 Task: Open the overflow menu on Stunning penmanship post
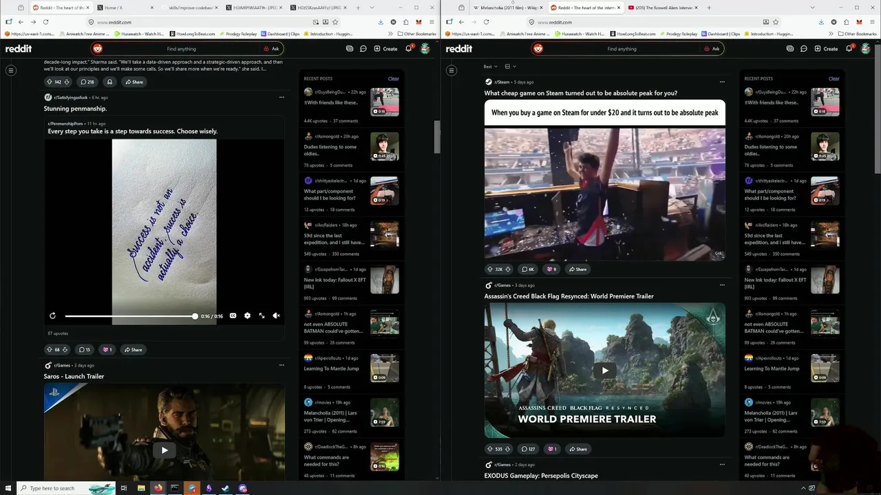[282, 97]
